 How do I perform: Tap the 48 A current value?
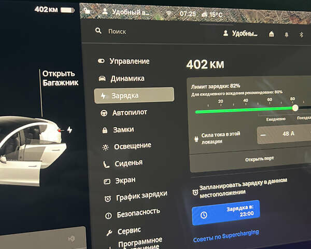(x=288, y=134)
